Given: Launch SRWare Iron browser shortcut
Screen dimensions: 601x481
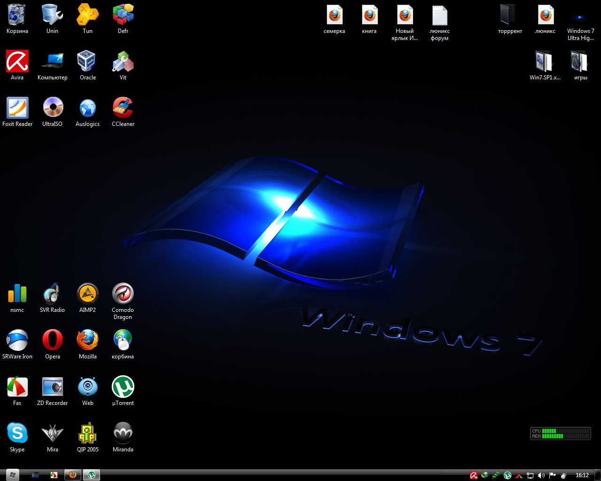Looking at the screenshot, I should pyautogui.click(x=17, y=344).
